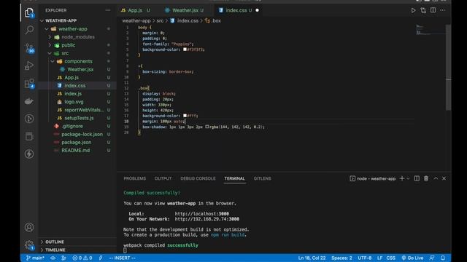
Task: Click CSS language mode in status bar
Action: (391, 258)
